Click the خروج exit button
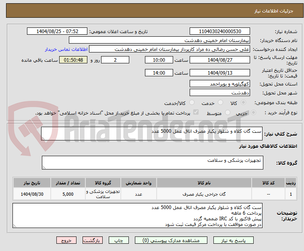Screen dimensions: 304x251 [66, 241]
